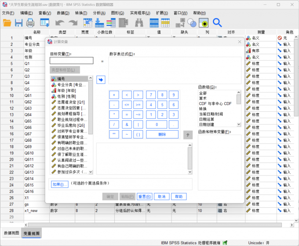The height and width of the screenshot is (246, 299).
Task: Click the 数字表达式 text area
Action: 175,70
